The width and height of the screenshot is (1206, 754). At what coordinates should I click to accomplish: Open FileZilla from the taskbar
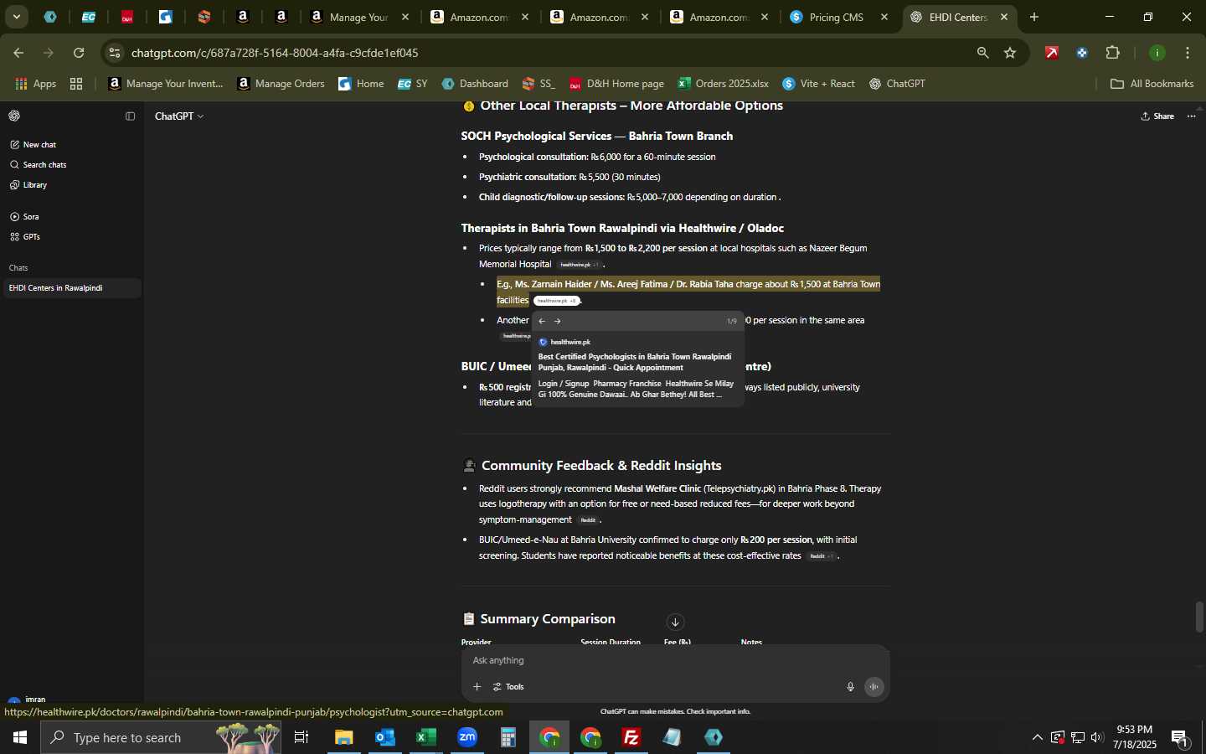631,737
